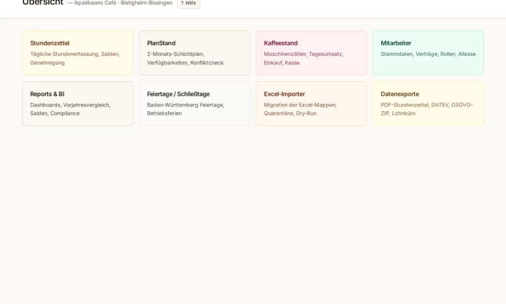
Task: Open the Hilfe help button
Action: 188,3
